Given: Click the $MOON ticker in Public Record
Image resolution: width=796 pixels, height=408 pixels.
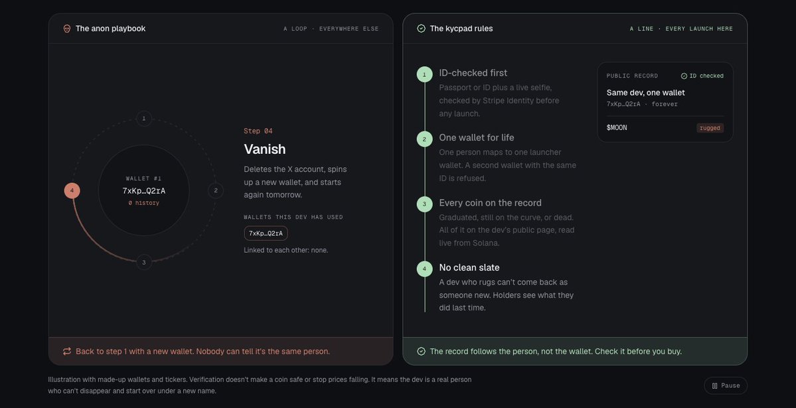Looking at the screenshot, I should [x=617, y=128].
